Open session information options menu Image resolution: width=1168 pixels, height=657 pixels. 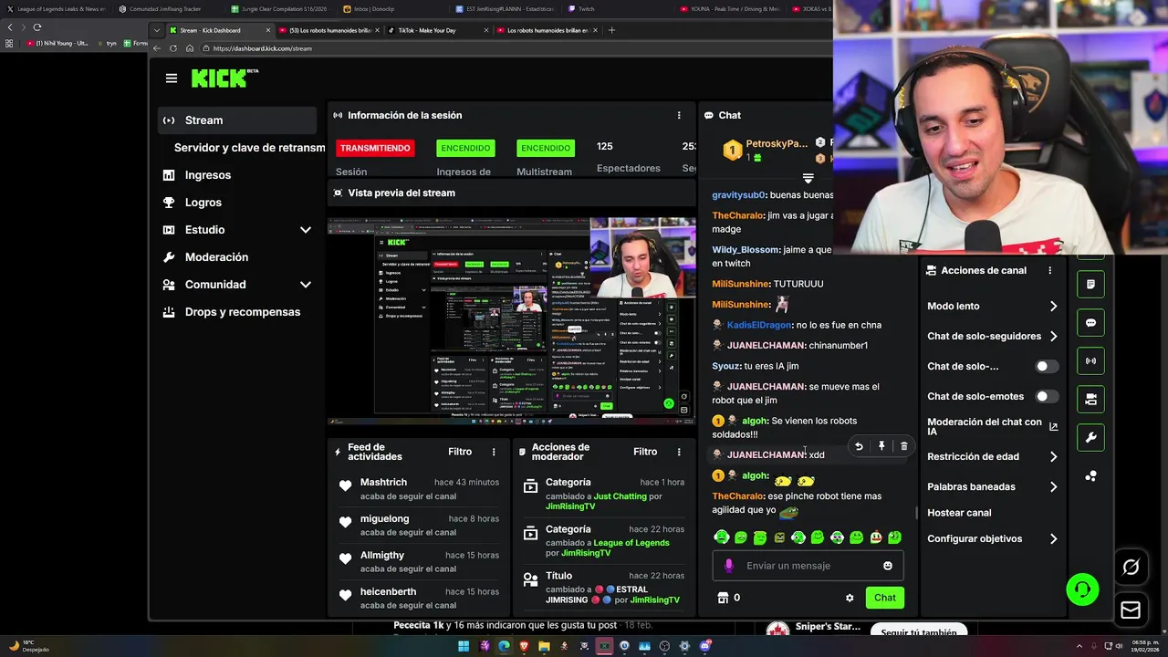[x=679, y=115]
